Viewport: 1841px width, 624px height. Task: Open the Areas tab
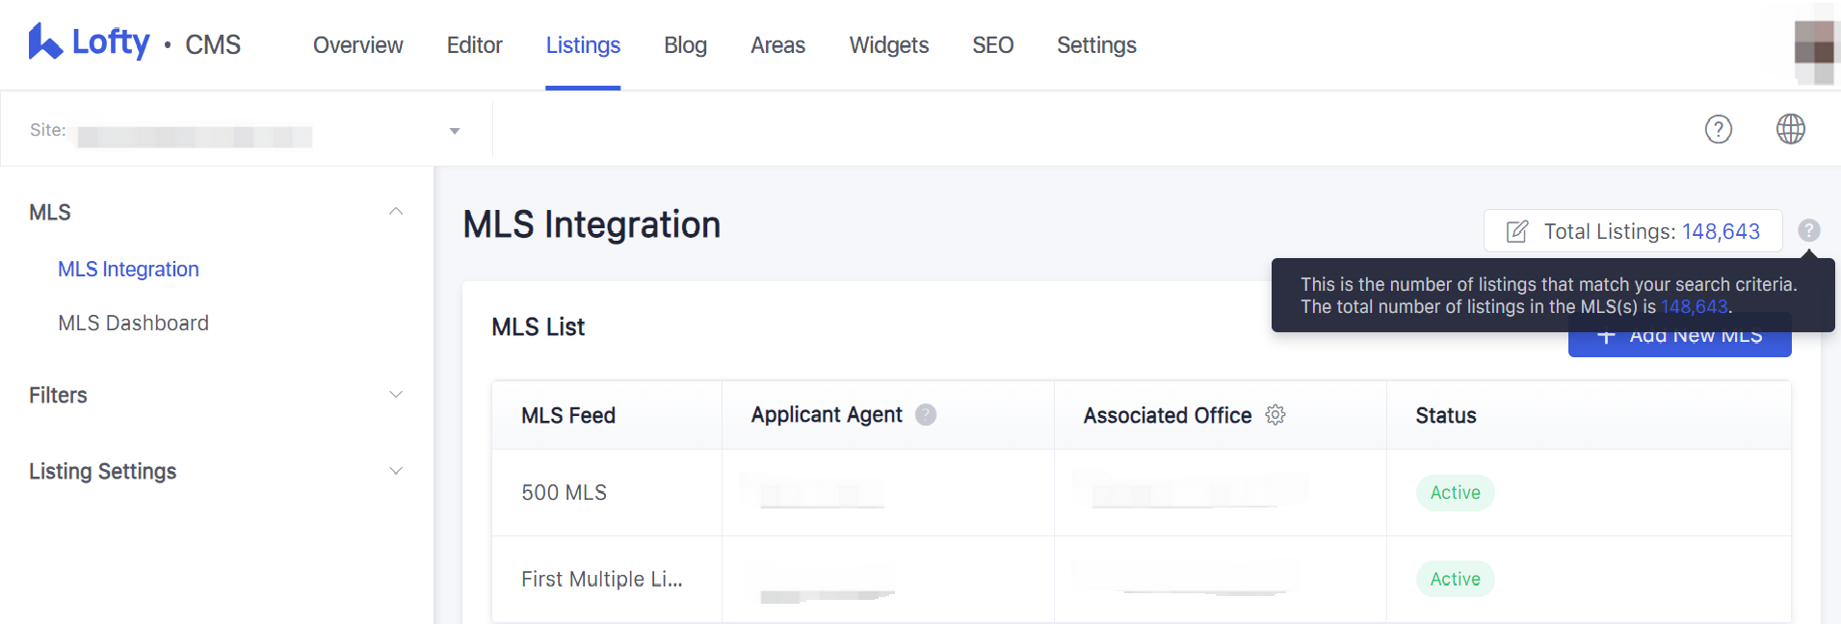[777, 45]
